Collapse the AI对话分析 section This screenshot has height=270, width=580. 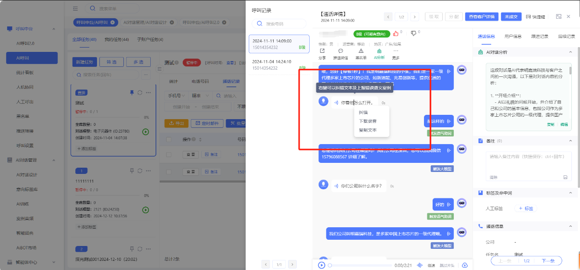(x=570, y=52)
